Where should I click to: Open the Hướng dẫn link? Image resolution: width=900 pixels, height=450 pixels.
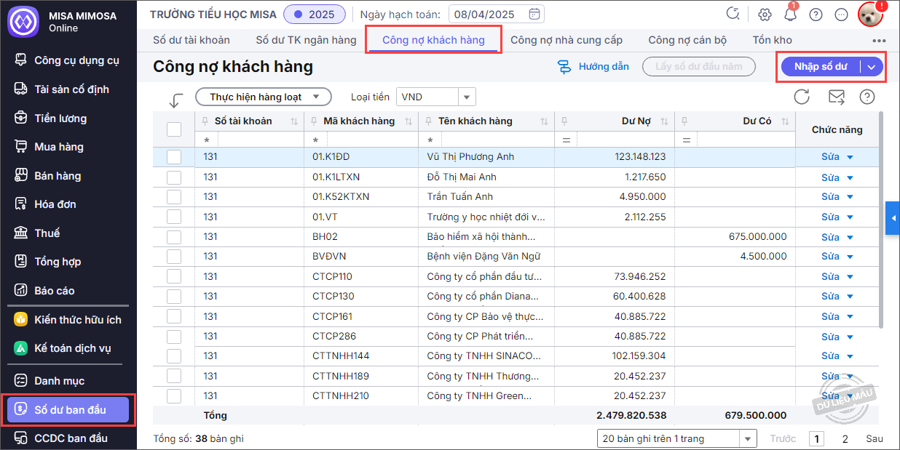click(593, 67)
